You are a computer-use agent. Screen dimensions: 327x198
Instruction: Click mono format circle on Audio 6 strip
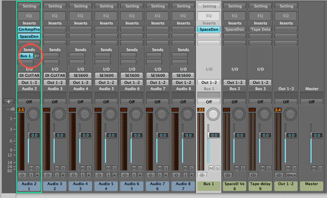[125, 175]
